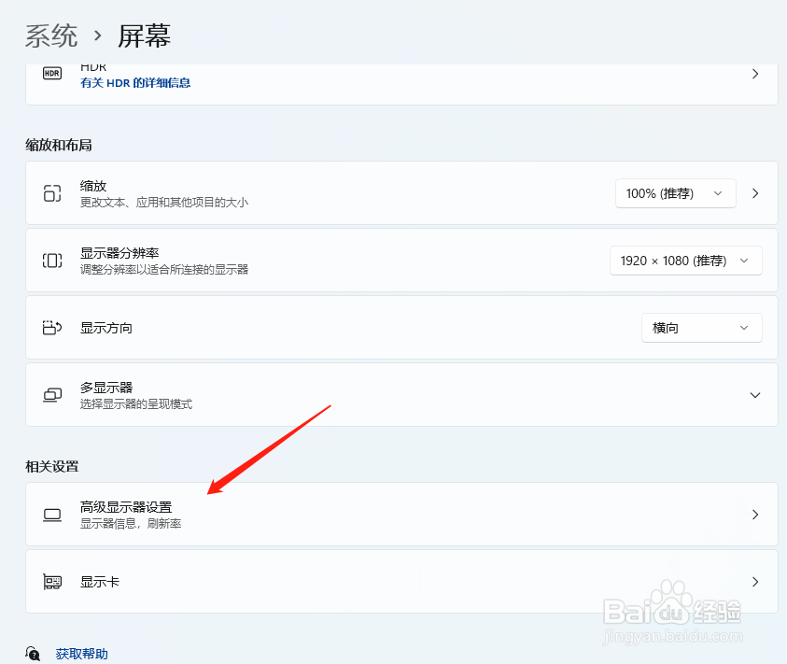
Task: Click the 显示卡 graphics card icon
Action: 52,581
